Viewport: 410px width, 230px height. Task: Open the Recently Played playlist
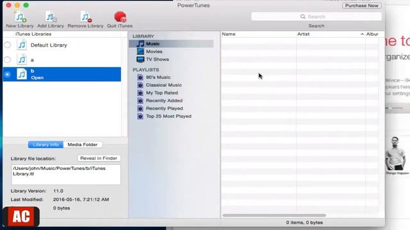[164, 109]
